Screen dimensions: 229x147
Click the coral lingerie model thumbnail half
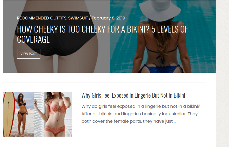[53, 114]
